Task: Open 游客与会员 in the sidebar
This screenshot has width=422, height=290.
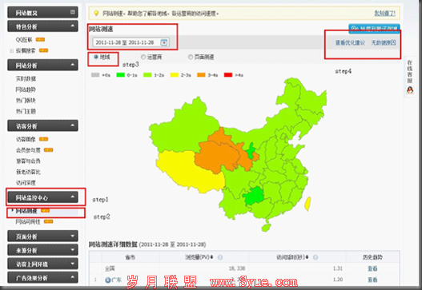Action: point(28,161)
